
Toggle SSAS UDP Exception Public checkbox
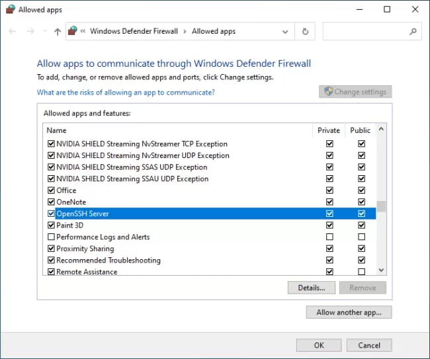(361, 167)
